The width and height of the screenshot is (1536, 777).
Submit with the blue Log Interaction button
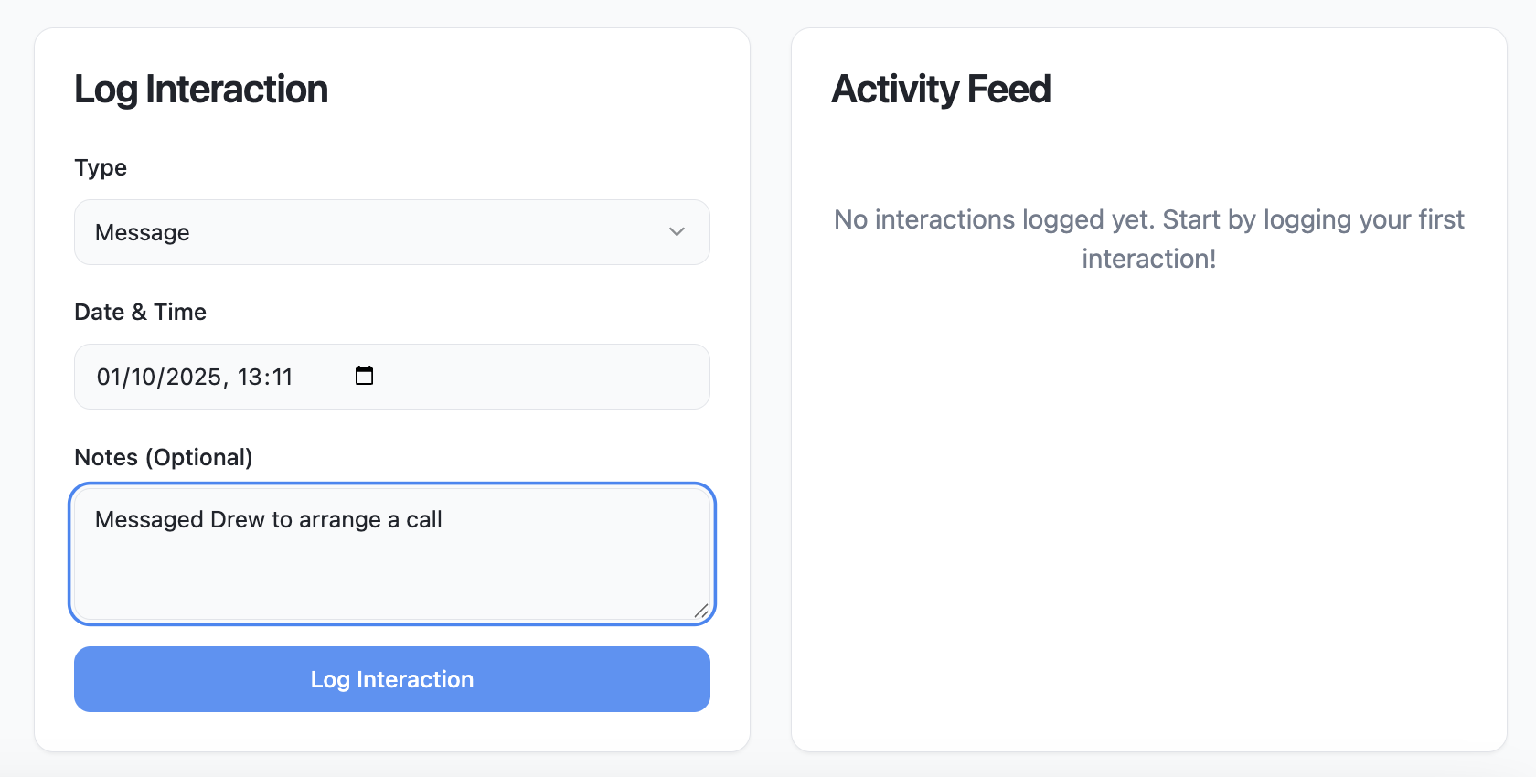click(x=391, y=679)
